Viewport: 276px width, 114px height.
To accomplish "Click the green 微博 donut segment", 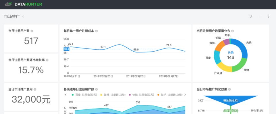I will [x=238, y=66].
